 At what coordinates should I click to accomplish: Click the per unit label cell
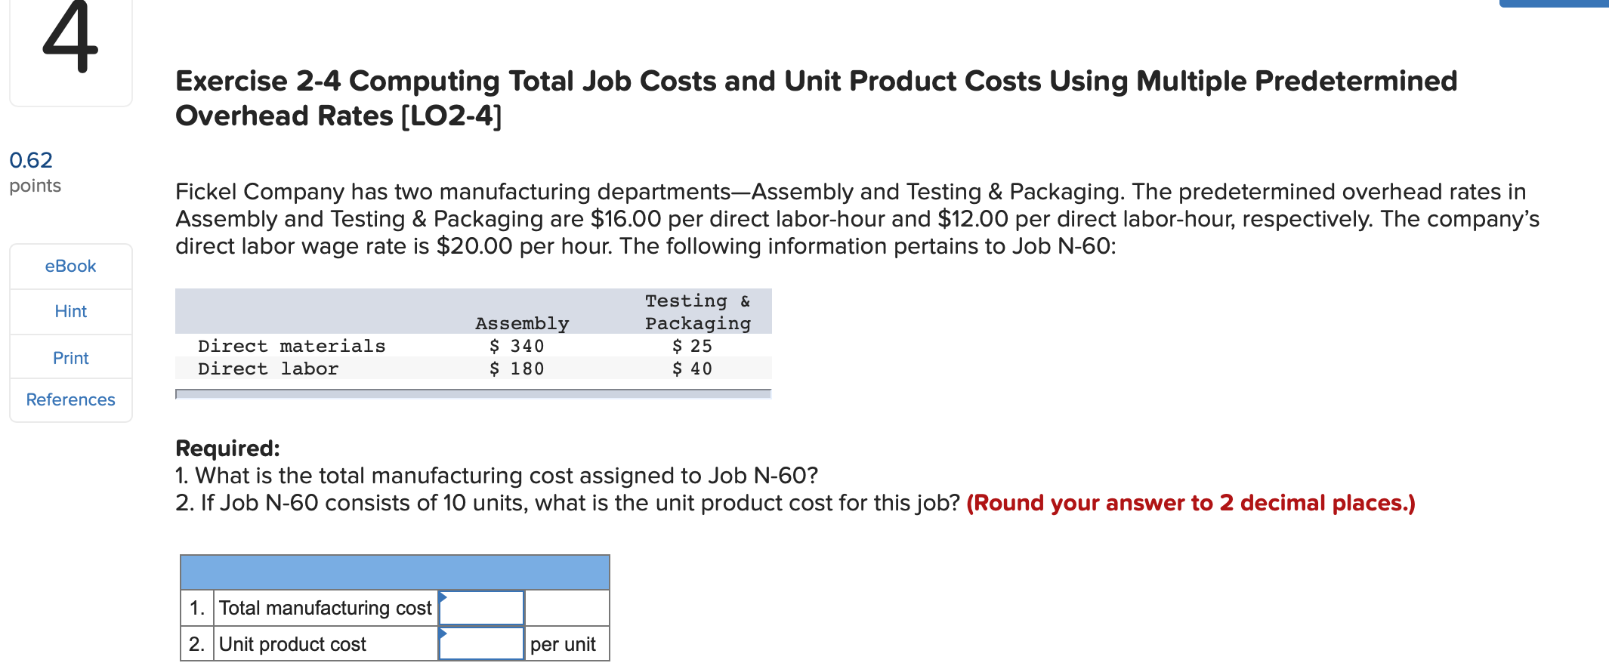click(x=564, y=644)
